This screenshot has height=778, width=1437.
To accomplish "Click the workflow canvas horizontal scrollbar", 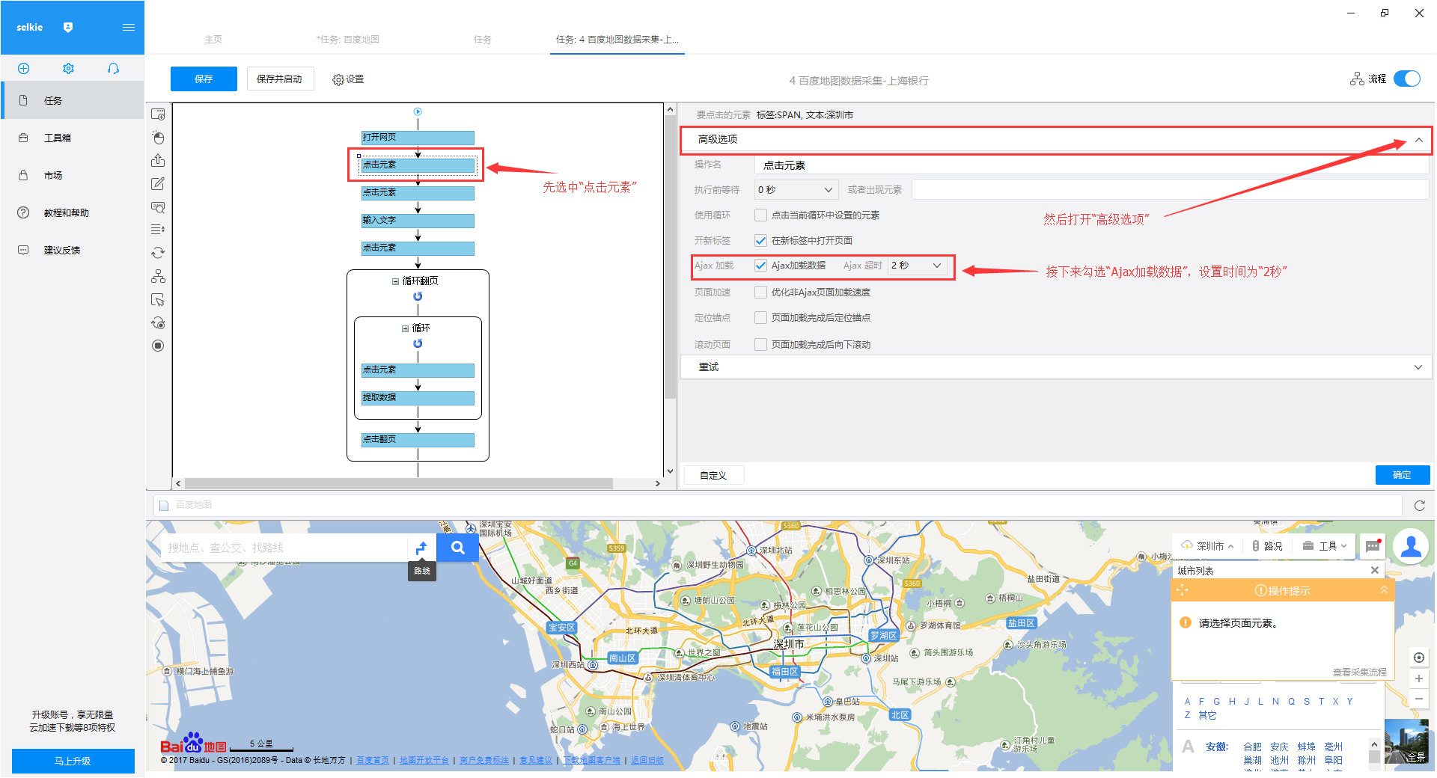I will click(399, 484).
